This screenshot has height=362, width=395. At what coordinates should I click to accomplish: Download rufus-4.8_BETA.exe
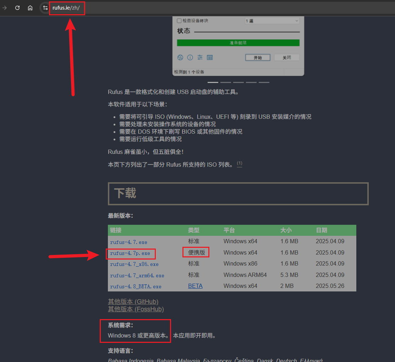coord(136,286)
